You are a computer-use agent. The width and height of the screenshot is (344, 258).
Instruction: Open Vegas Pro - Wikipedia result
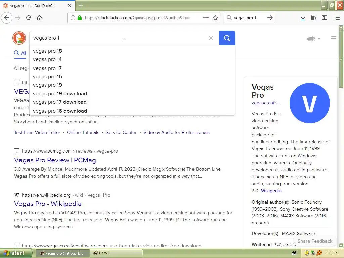pos(48,204)
